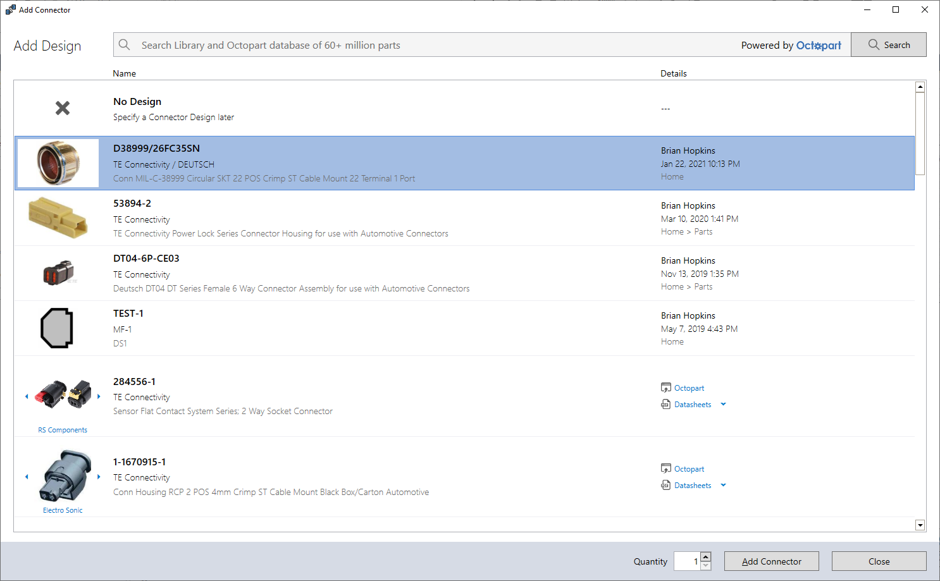The width and height of the screenshot is (940, 581).
Task: Focus the Quantity input field
Action: coord(687,561)
